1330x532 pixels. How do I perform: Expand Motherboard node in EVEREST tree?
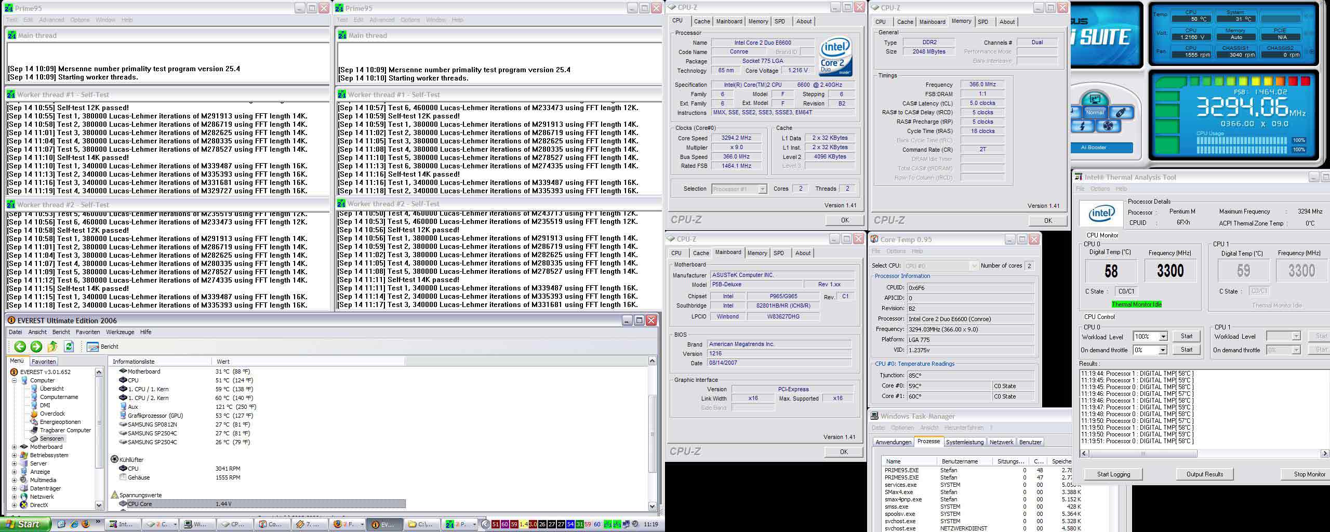click(15, 447)
